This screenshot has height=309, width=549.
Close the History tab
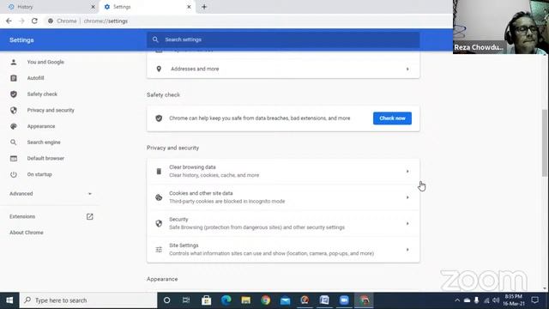point(93,7)
